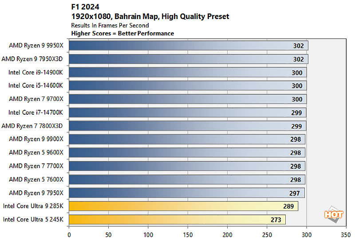Click the AMD Ryzen 9 7950X label
The width and height of the screenshot is (355, 240).
[x=36, y=193]
